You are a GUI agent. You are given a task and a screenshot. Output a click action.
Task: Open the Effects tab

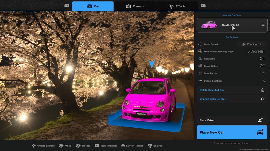(x=177, y=6)
